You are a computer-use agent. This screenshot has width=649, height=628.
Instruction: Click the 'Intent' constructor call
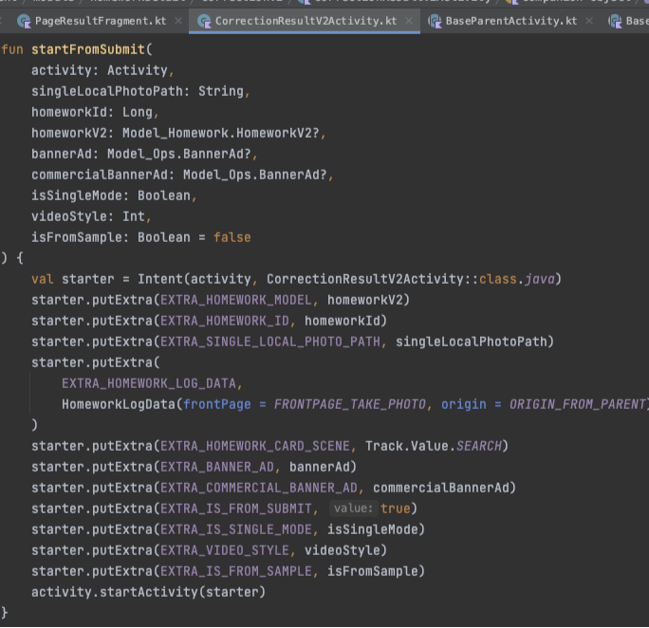(160, 279)
